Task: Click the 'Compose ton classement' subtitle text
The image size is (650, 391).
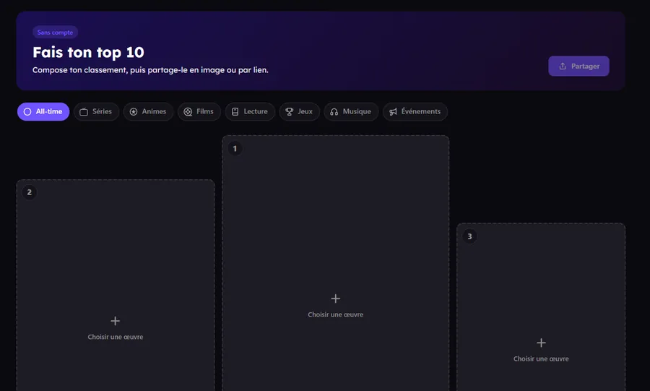Action: [150, 70]
